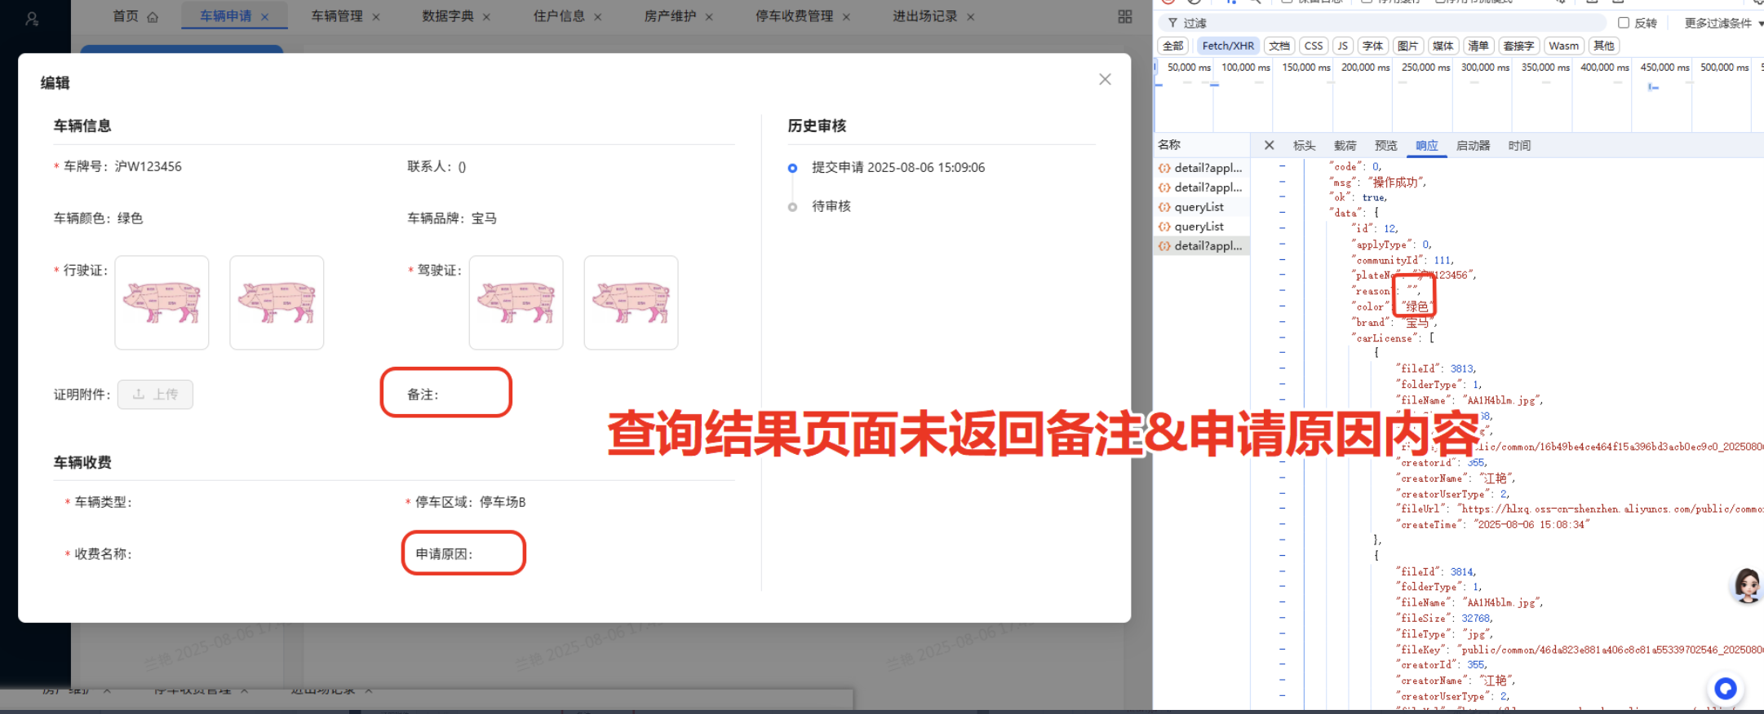Open the first 行驶证 pig thumbnail
Viewport: 1764px width, 714px height.
(162, 302)
